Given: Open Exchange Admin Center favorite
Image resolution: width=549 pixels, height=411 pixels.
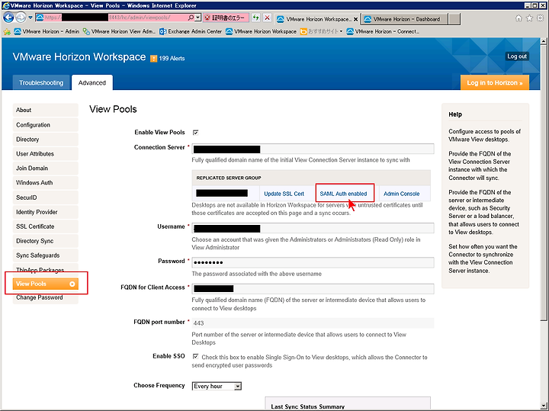Looking at the screenshot, I should pos(191,31).
